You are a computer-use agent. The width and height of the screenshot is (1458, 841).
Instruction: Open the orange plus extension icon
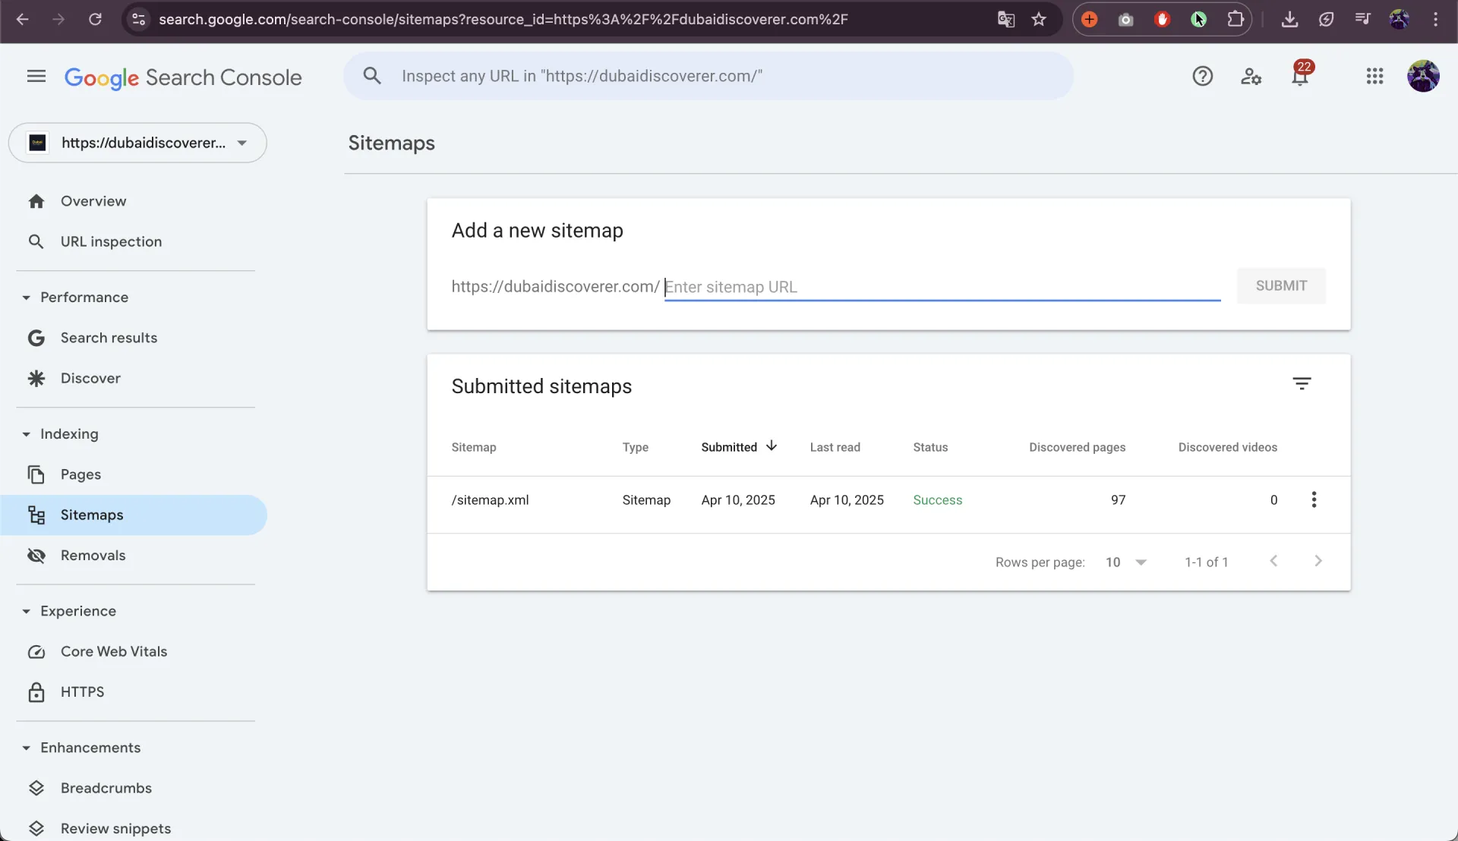point(1089,19)
